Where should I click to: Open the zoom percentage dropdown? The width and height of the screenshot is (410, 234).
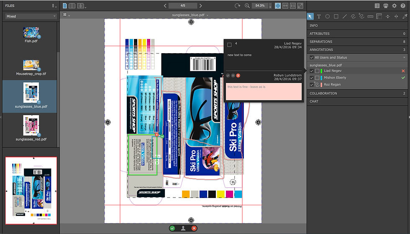click(270, 6)
